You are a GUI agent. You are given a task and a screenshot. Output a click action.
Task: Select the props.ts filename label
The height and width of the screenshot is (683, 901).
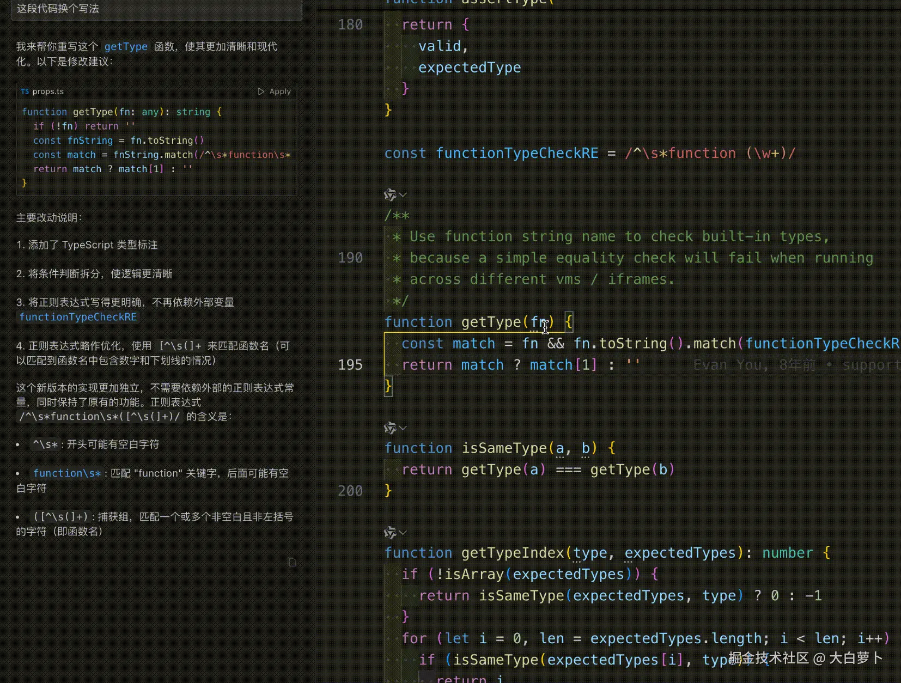[48, 92]
